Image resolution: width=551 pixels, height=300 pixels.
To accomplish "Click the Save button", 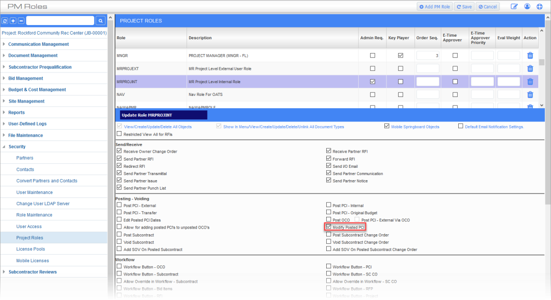I will point(464,6).
